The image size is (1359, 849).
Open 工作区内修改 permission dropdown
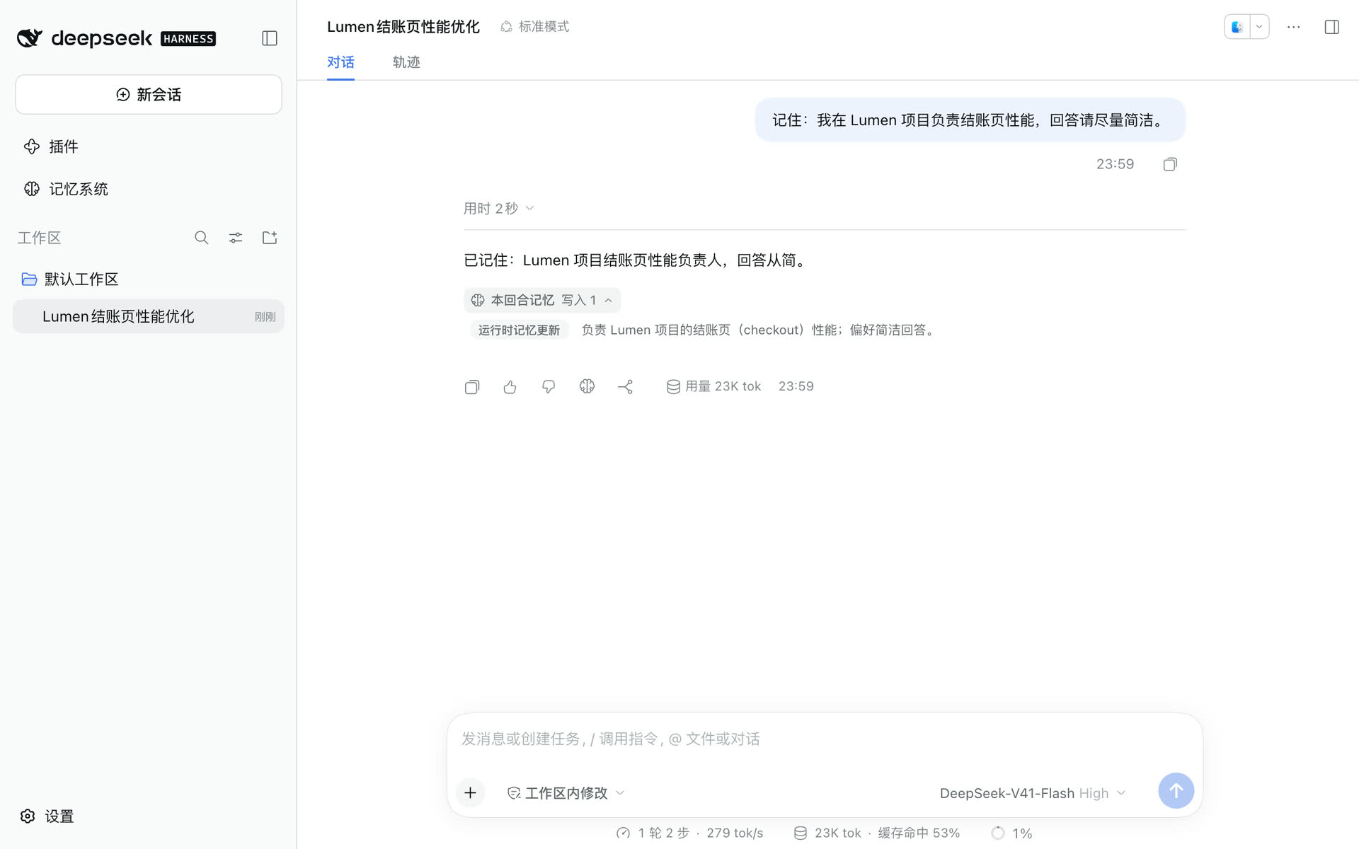pyautogui.click(x=566, y=793)
